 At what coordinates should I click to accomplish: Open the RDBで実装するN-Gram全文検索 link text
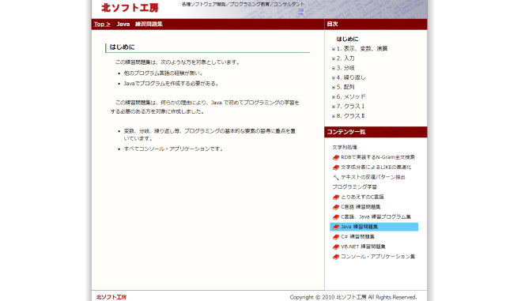click(x=378, y=157)
